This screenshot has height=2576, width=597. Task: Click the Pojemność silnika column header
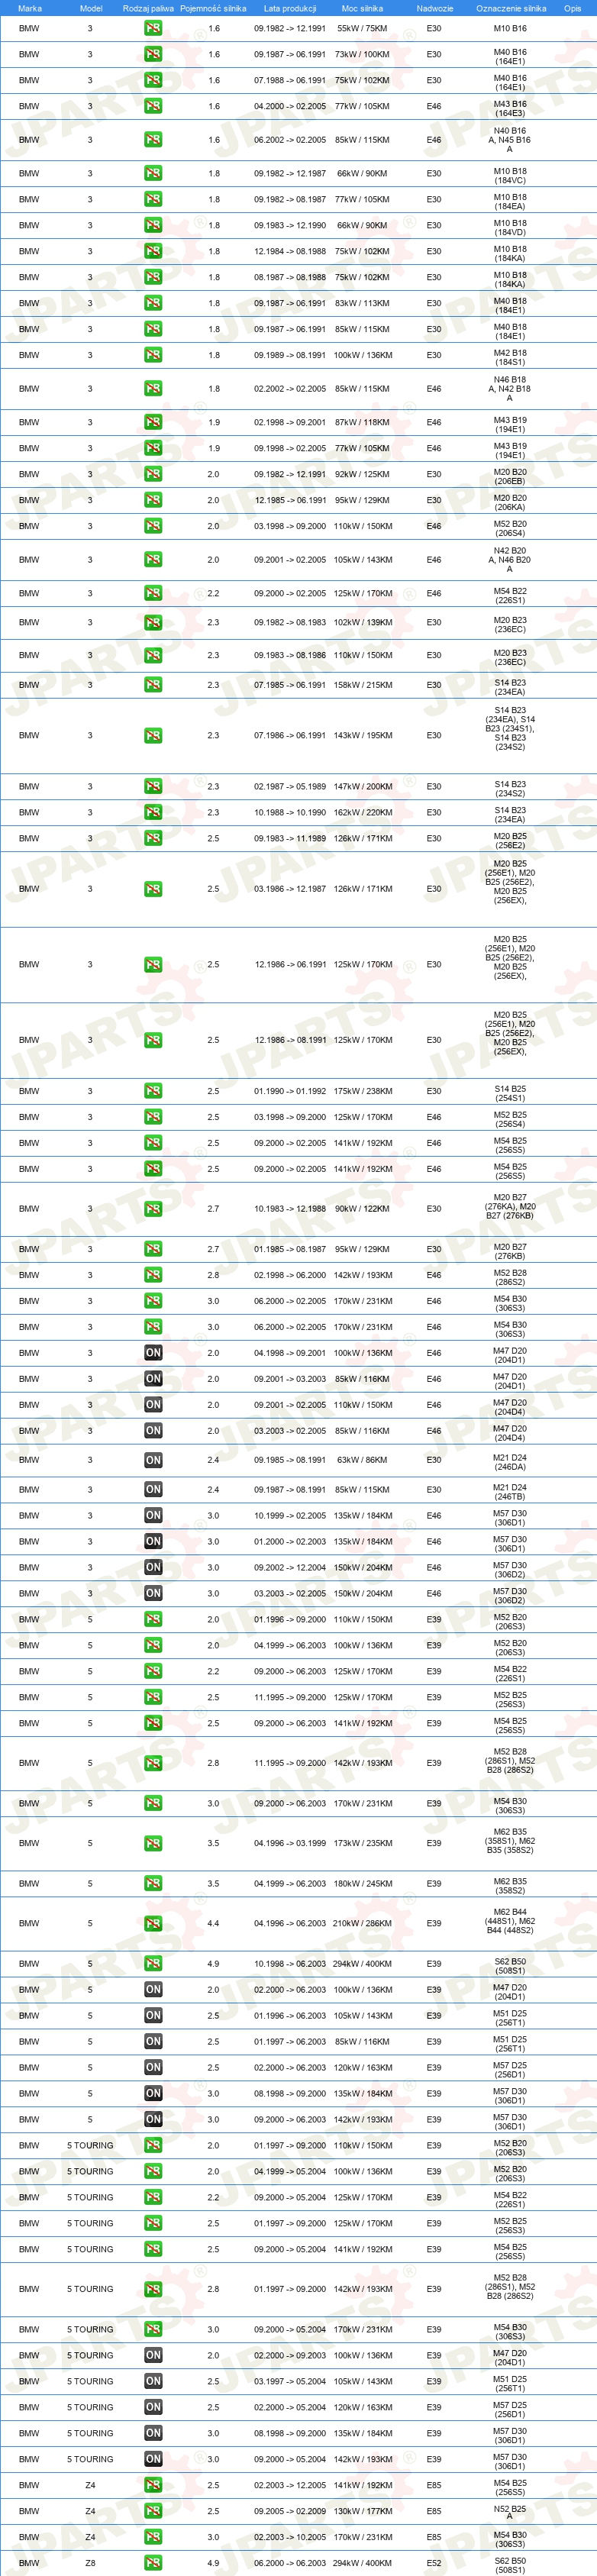[x=213, y=8]
